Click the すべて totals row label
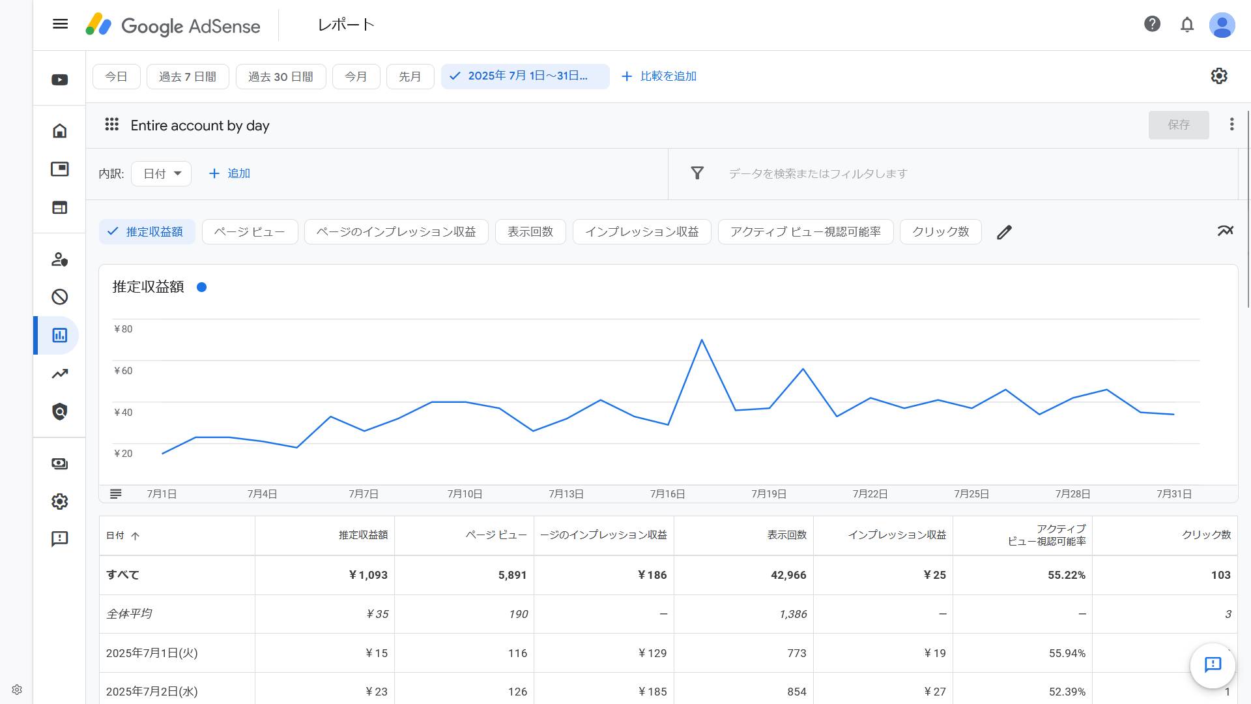The image size is (1251, 704). (x=122, y=575)
